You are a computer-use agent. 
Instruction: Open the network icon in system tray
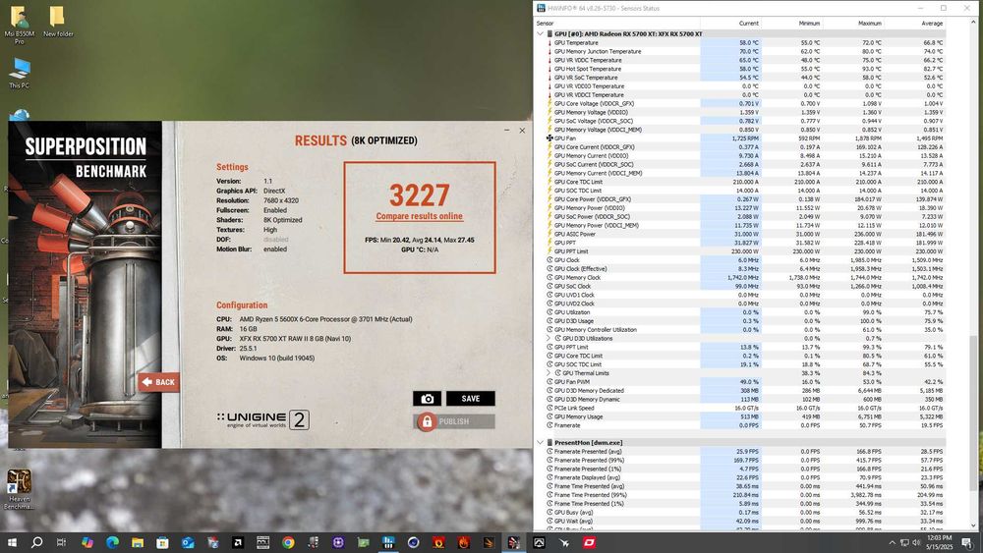pos(904,542)
